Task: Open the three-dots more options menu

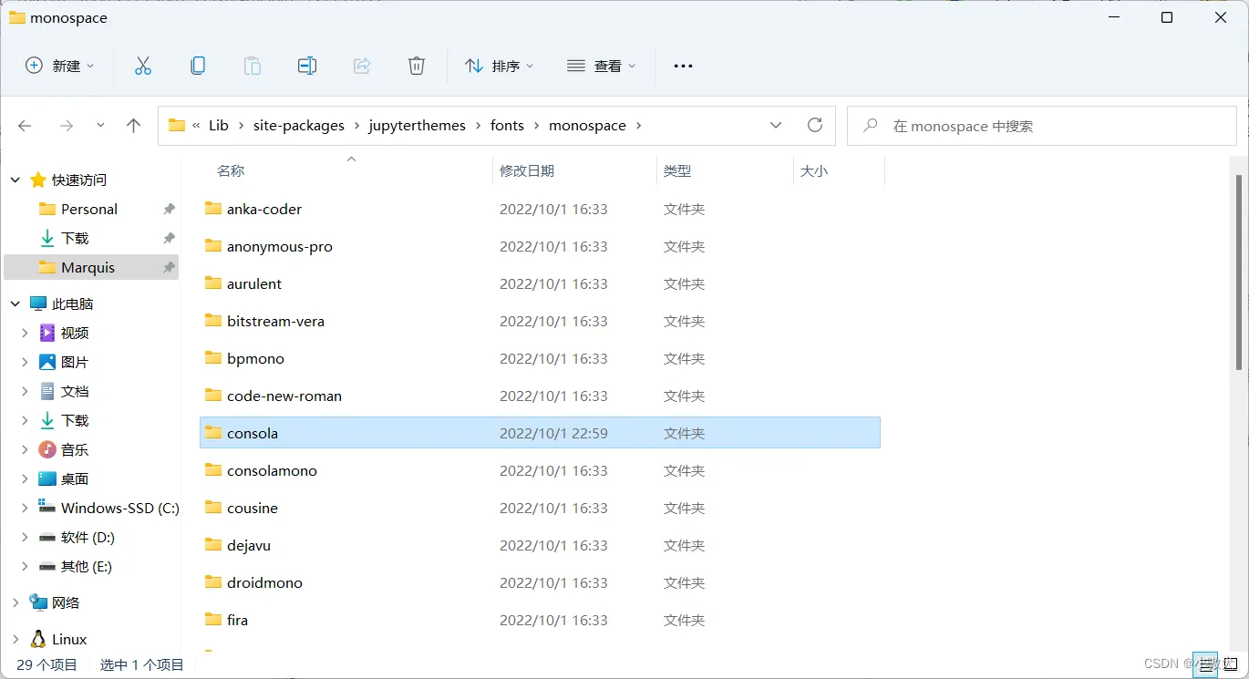Action: pos(683,66)
